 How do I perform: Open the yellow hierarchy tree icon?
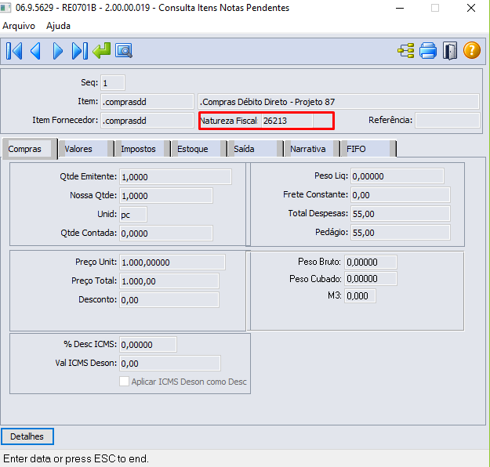pyautogui.click(x=406, y=51)
